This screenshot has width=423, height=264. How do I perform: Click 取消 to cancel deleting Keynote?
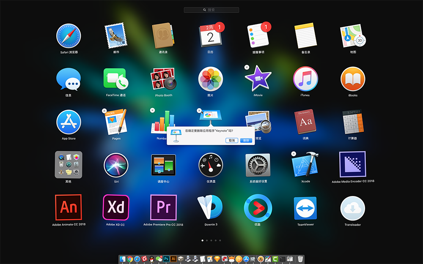coord(232,140)
